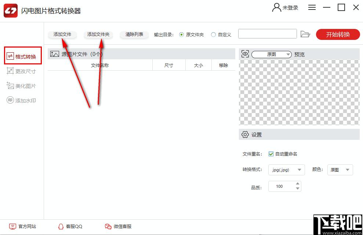Contact customer service QQ
Image resolution: width=363 pixels, height=235 pixels.
(x=70, y=227)
